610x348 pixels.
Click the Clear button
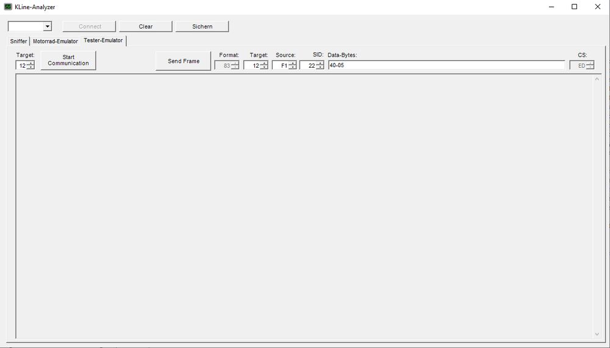point(146,26)
